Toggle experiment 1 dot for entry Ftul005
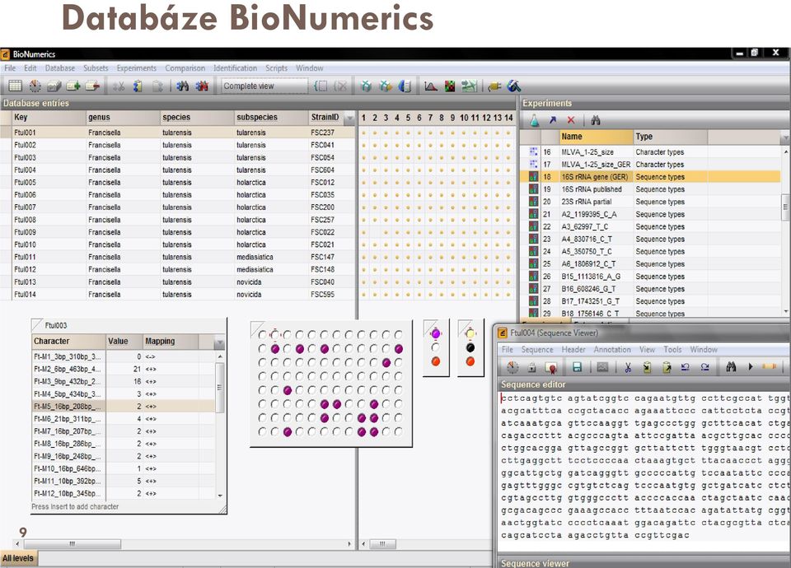 [x=363, y=183]
